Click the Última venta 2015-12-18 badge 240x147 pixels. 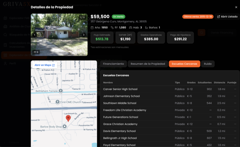click(198, 17)
